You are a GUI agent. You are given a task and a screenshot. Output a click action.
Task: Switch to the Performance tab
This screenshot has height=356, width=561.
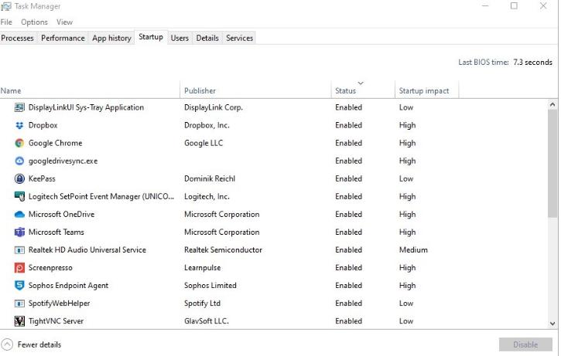click(x=63, y=38)
